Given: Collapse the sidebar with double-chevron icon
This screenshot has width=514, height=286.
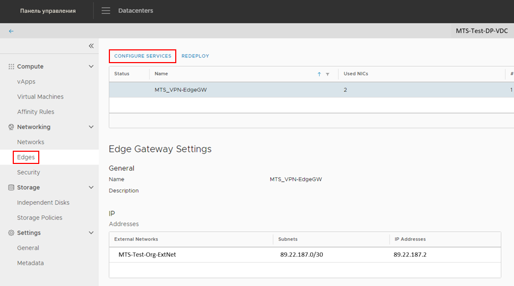Looking at the screenshot, I should (91, 46).
